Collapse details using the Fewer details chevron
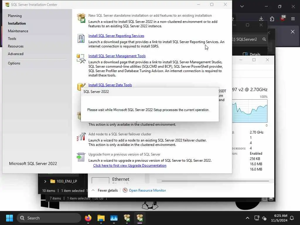Viewport: 300px width, 225px height. tap(93, 190)
